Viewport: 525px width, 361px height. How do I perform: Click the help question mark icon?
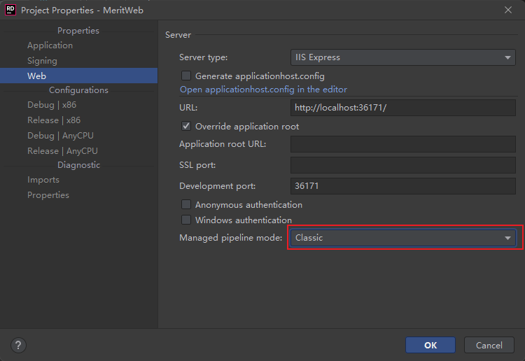click(19, 345)
